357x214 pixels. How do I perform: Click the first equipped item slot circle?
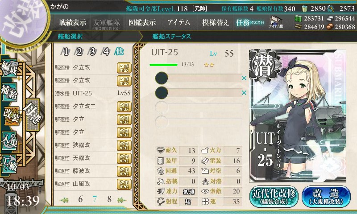click(162, 78)
